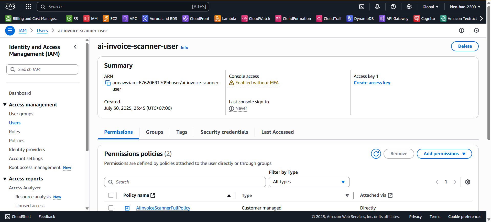Open CloudWatch service shortcut
Viewport: 491px width, 222px height.
256,19
